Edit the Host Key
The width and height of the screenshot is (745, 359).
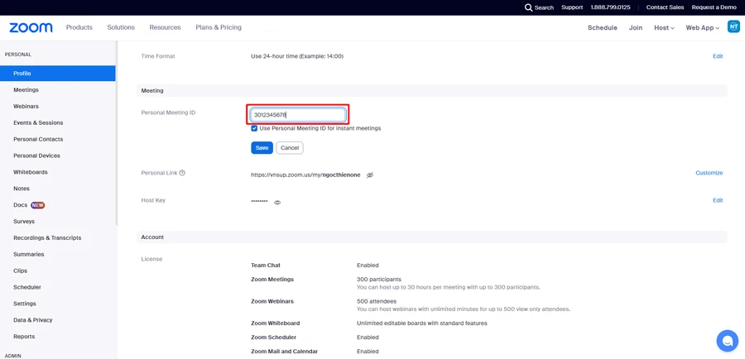[718, 200]
